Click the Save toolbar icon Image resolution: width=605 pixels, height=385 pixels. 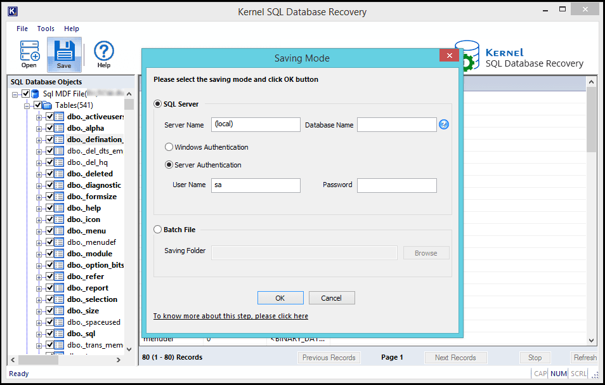(64, 55)
